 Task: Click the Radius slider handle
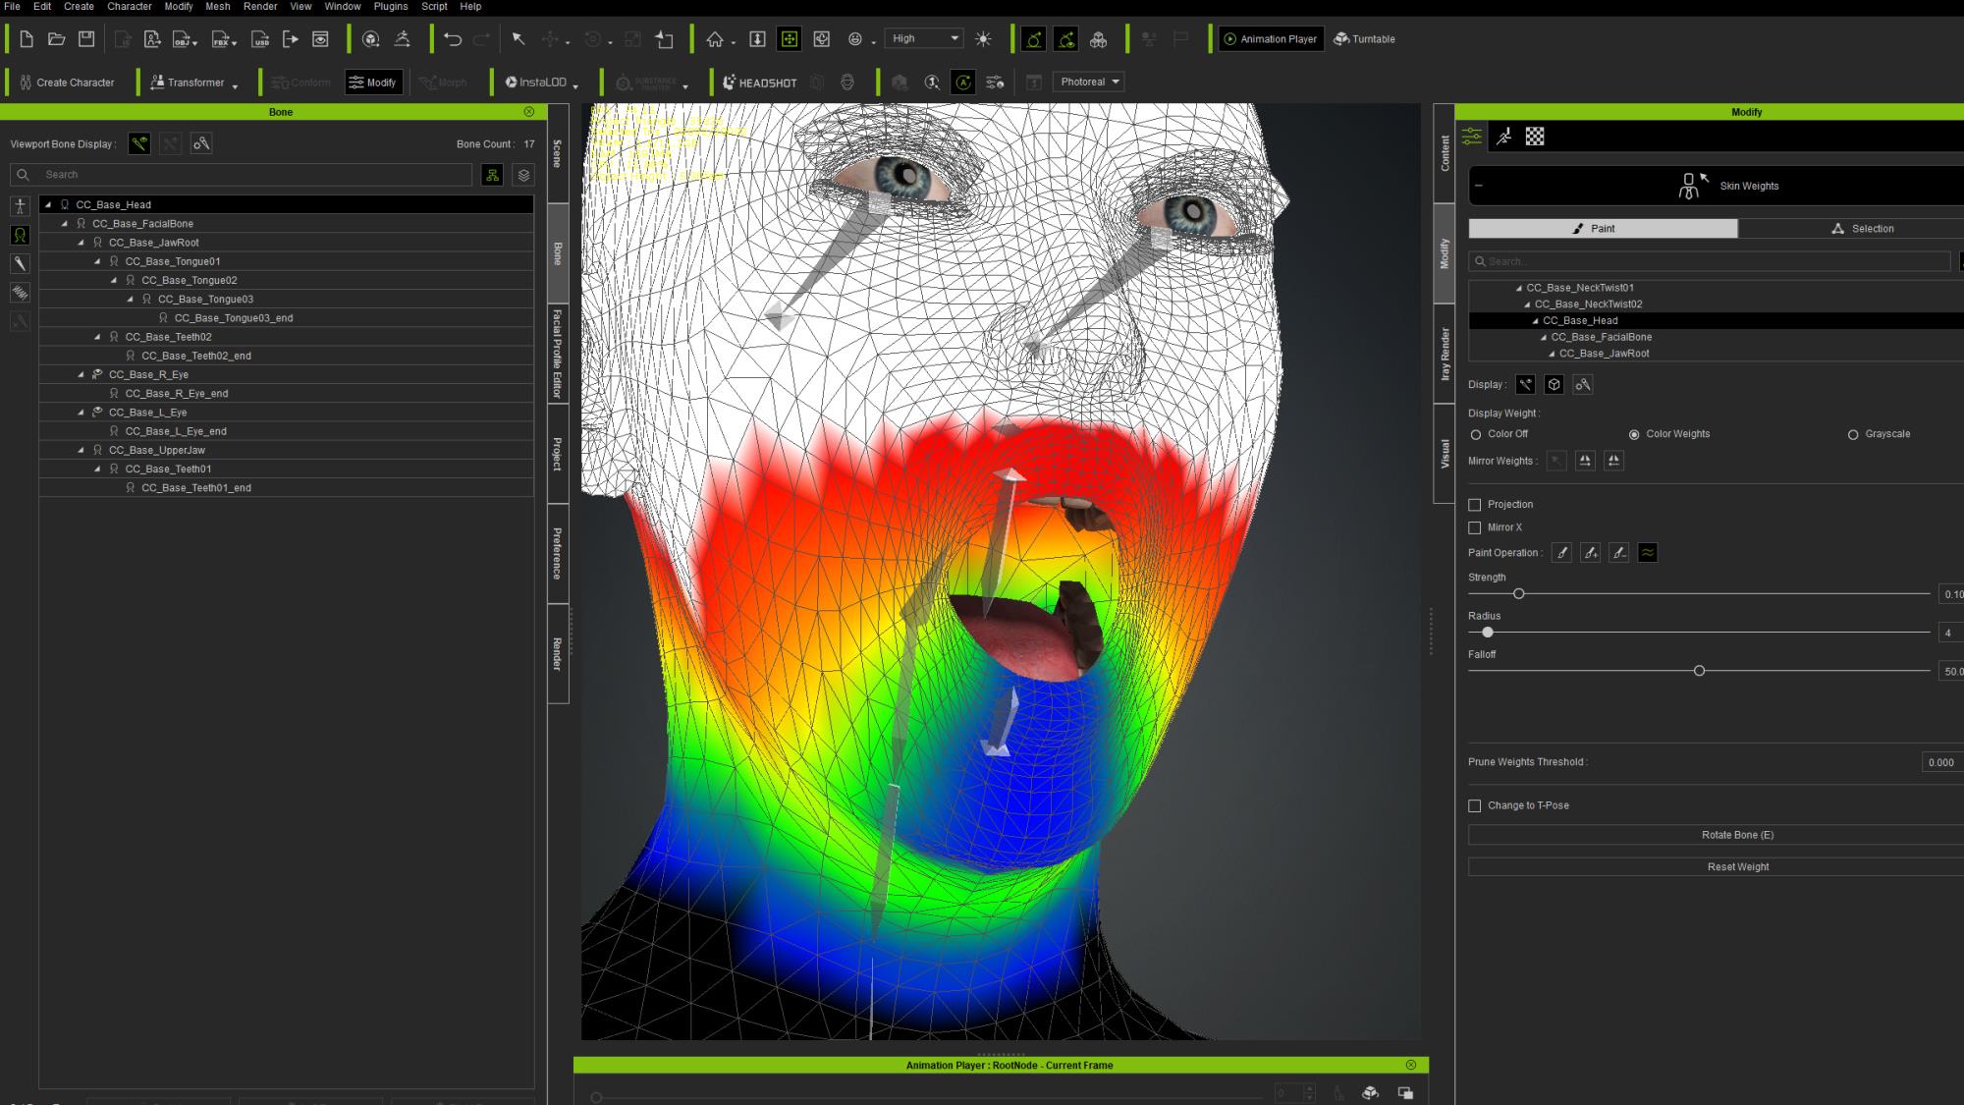pyautogui.click(x=1487, y=633)
